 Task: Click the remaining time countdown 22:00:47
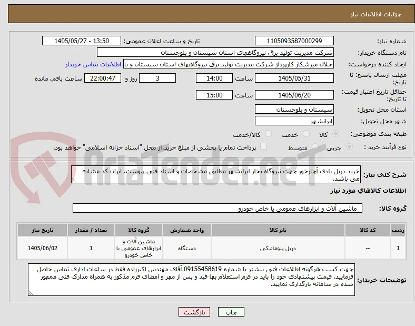103,78
